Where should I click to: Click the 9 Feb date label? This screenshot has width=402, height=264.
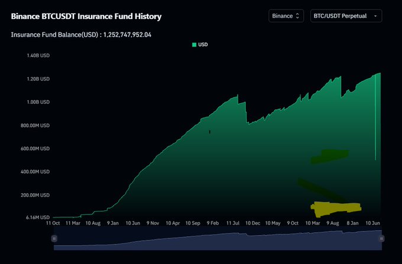click(213, 223)
